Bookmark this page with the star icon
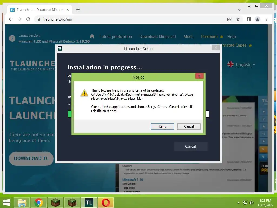Screen dimensions: 277x208 (238, 19)
